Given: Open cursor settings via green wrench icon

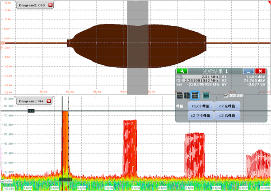Looking at the screenshot, I should click(182, 71).
